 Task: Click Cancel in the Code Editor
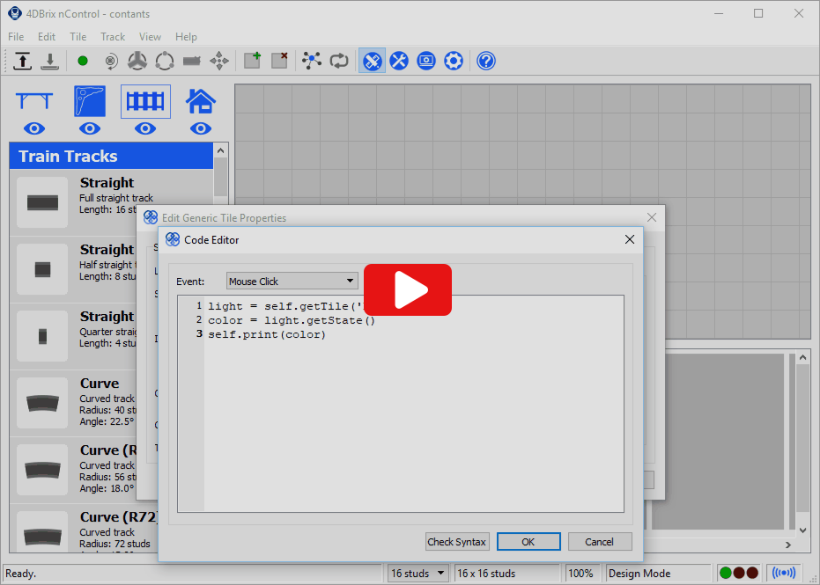(599, 542)
